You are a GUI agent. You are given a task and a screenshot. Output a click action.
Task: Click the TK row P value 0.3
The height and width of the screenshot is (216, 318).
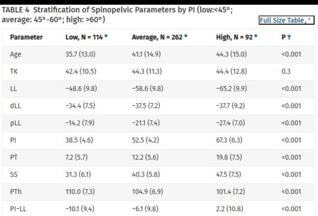click(x=286, y=71)
